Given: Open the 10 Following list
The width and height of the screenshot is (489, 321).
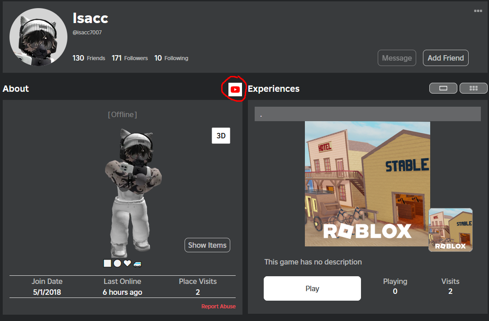Looking at the screenshot, I should 171,58.
